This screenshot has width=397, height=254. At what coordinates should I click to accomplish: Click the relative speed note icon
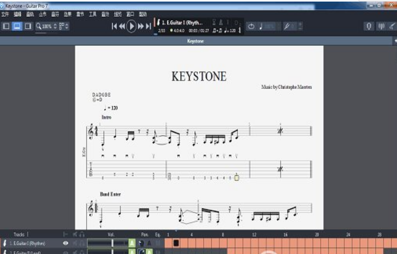[x=261, y=26]
